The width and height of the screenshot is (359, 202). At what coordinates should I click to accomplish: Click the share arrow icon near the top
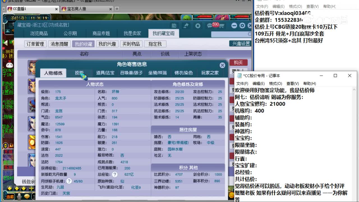click(186, 25)
